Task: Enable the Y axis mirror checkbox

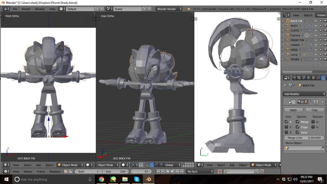Action: pyautogui.click(x=286, y=127)
